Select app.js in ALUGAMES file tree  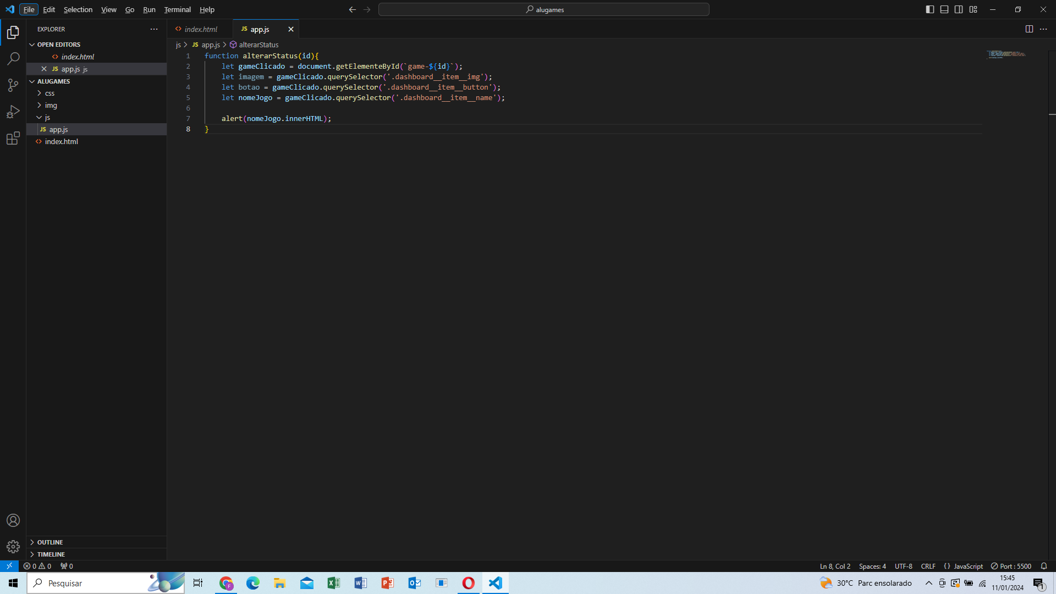coord(96,130)
